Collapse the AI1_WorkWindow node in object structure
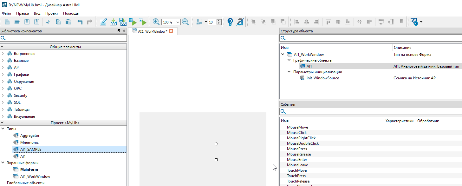 (x=283, y=55)
